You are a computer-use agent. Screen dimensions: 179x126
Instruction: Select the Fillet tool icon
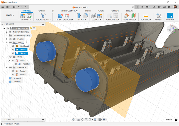[x=85, y=16]
